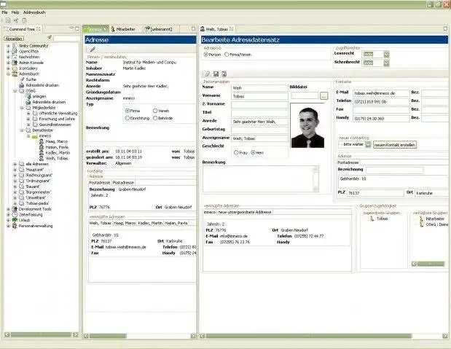Select the Firma type radio

[x=128, y=111]
